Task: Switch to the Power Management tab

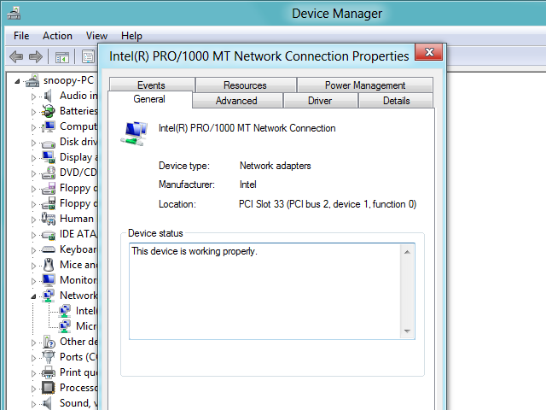Action: (x=365, y=85)
